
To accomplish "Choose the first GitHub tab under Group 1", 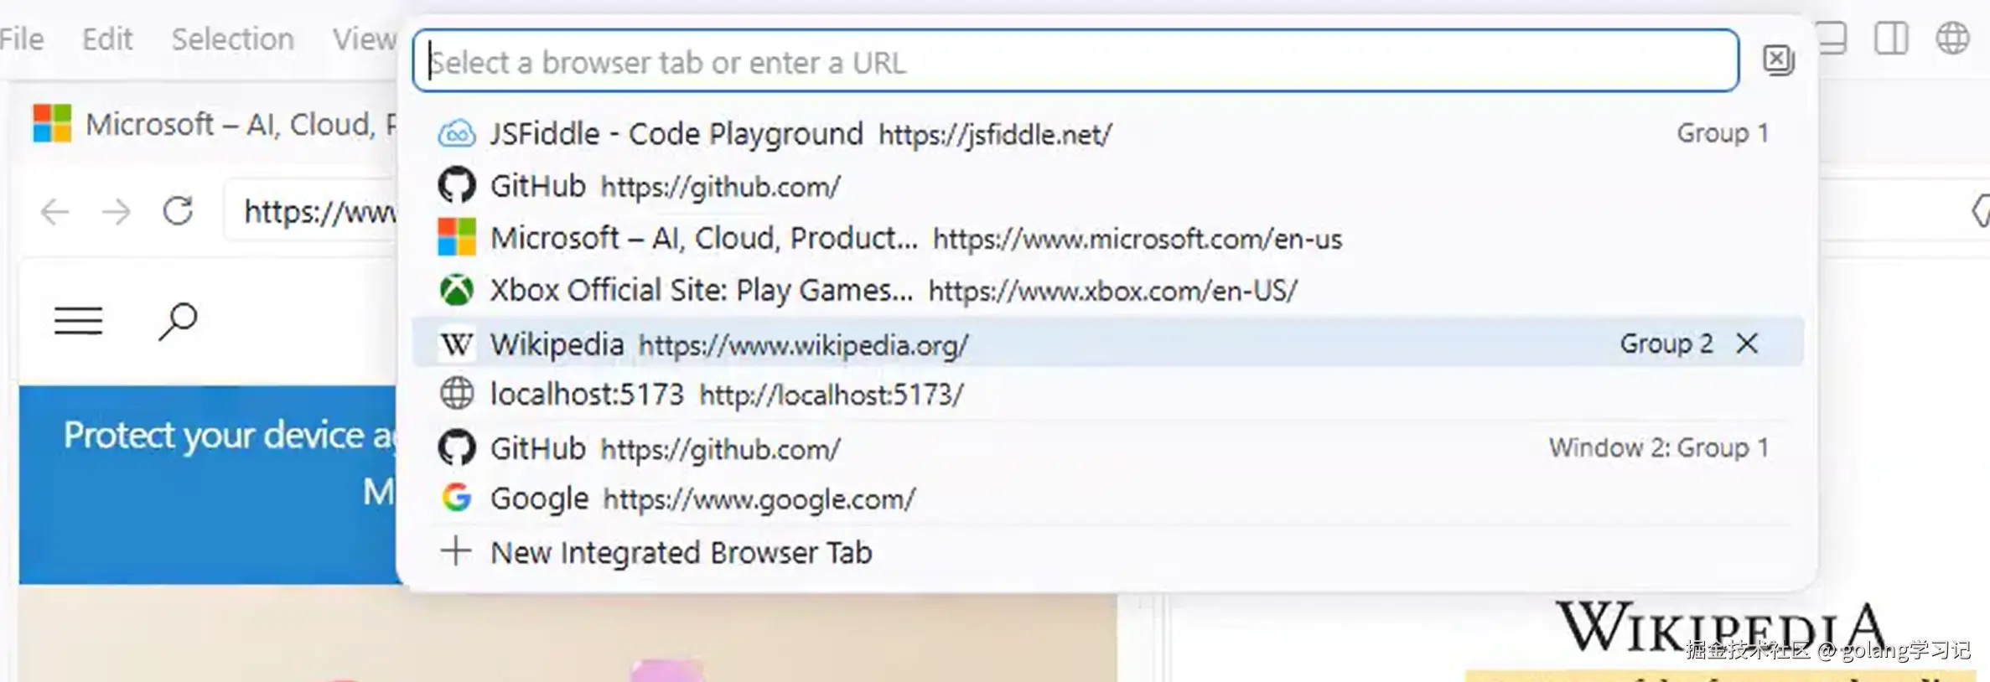I will (x=1107, y=186).
